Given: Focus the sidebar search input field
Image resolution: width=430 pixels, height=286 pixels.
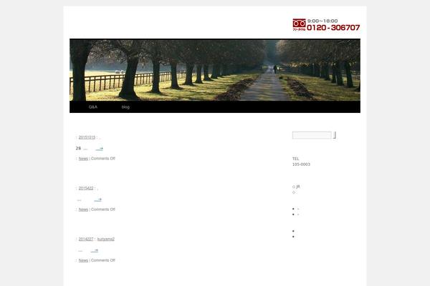Looking at the screenshot, I should (312, 135).
